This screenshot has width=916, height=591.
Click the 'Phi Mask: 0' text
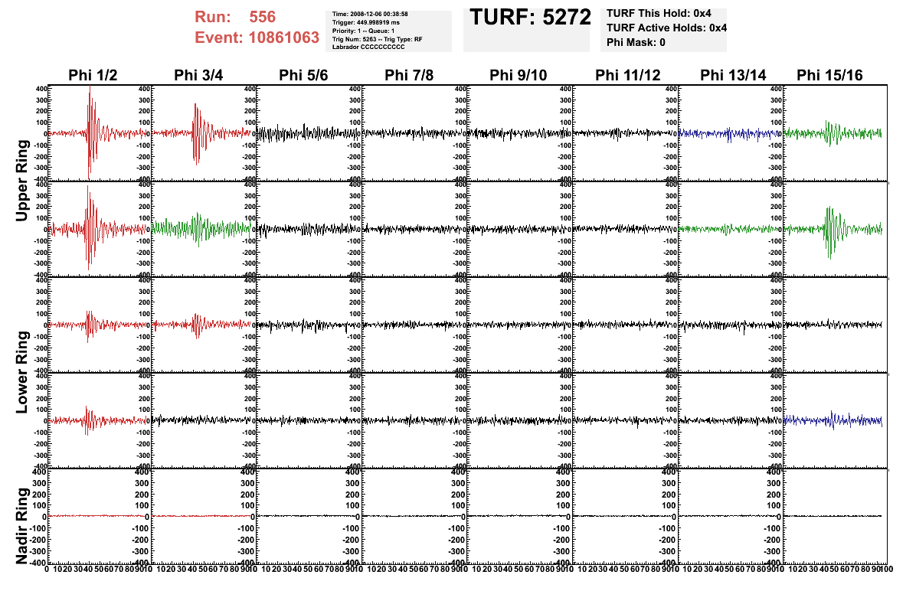pos(636,42)
